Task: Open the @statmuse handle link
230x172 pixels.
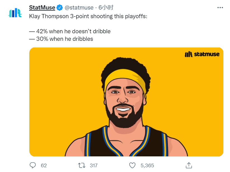Action: pyautogui.click(x=79, y=8)
